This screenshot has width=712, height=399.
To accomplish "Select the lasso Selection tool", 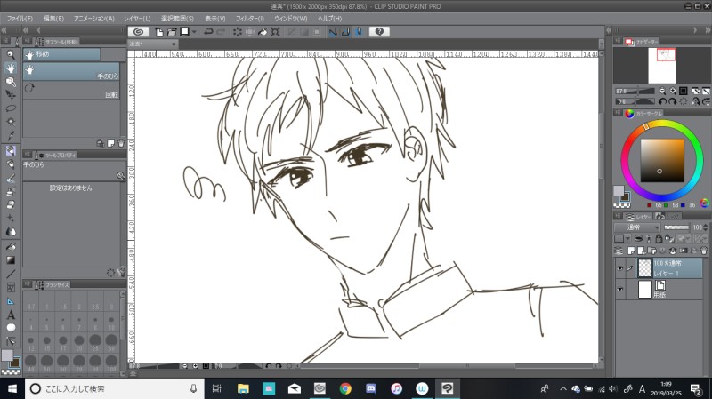I will click(11, 108).
